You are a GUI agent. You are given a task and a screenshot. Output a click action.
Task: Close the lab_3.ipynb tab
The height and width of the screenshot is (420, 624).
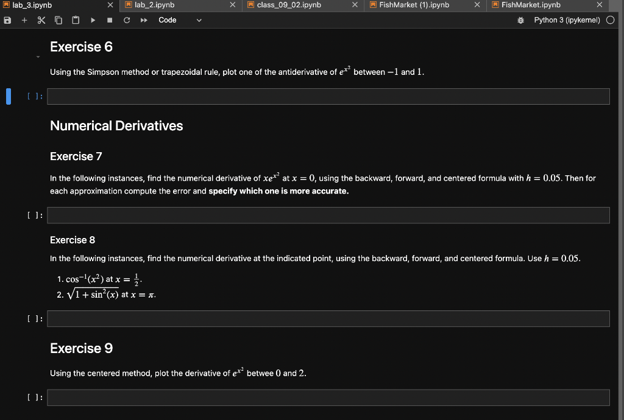point(110,5)
